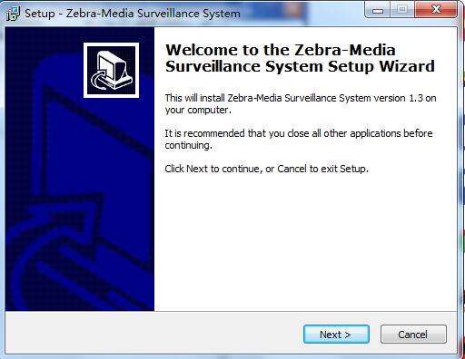Image resolution: width=465 pixels, height=359 pixels.
Task: Click the Welcome to the Zebra-Media heading line
Action: tap(281, 50)
